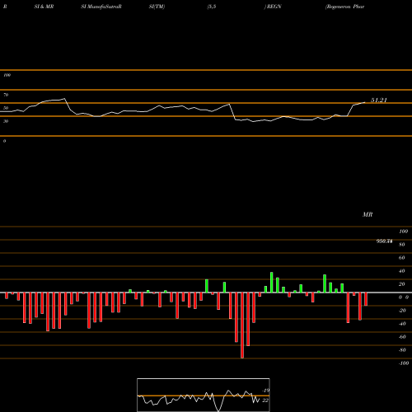Click the '60' axis label on MR panel
The height and width of the screenshot is (412, 412).
pos(402,258)
